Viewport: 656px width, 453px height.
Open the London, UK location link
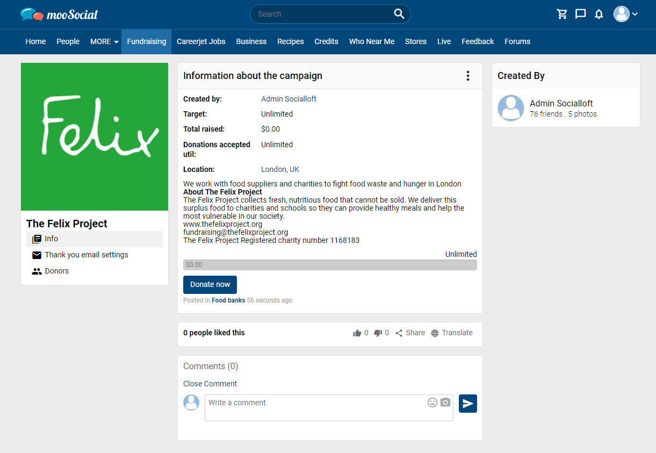pos(280,169)
